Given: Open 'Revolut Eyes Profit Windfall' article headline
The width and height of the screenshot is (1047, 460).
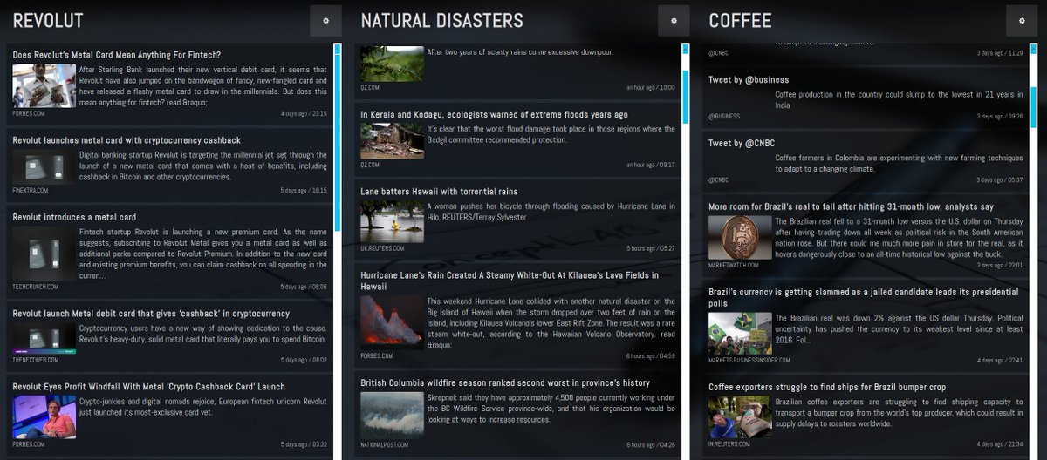Looking at the screenshot, I should click(x=148, y=387).
